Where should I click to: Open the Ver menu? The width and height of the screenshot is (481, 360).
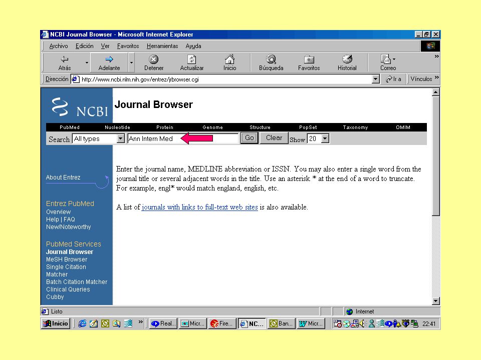click(105, 46)
